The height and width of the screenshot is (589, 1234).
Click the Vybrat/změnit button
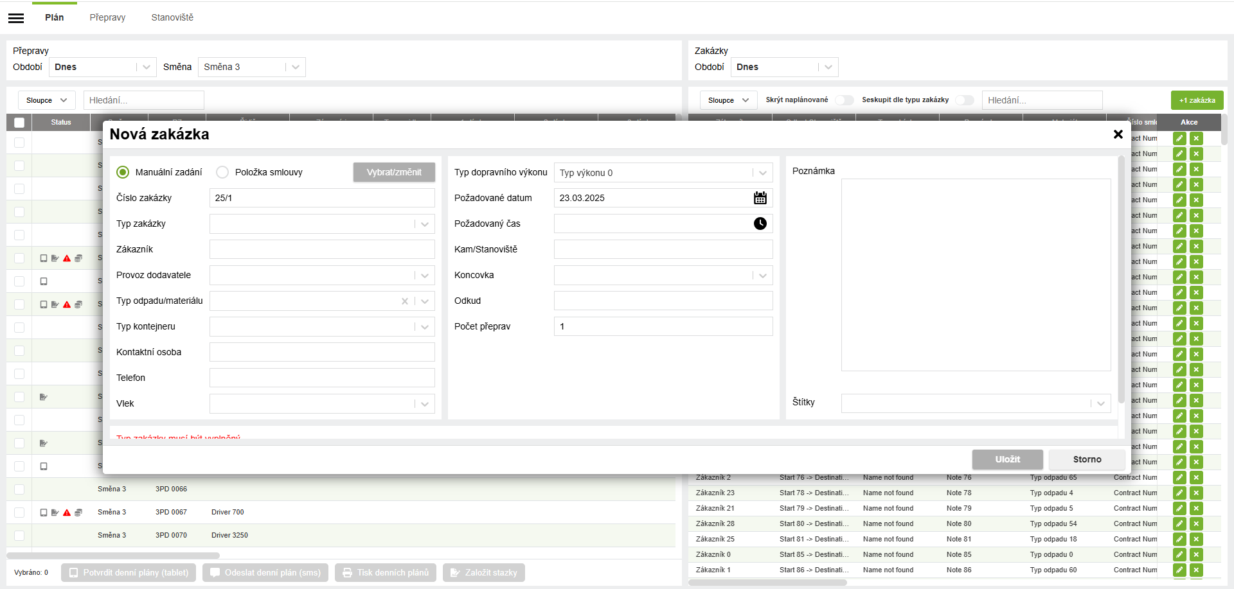(x=394, y=172)
